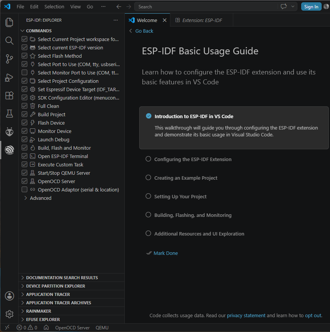Uncheck the Start/Stop QEMU Server checkbox
Image resolution: width=330 pixels, height=332 pixels.
click(x=25, y=173)
